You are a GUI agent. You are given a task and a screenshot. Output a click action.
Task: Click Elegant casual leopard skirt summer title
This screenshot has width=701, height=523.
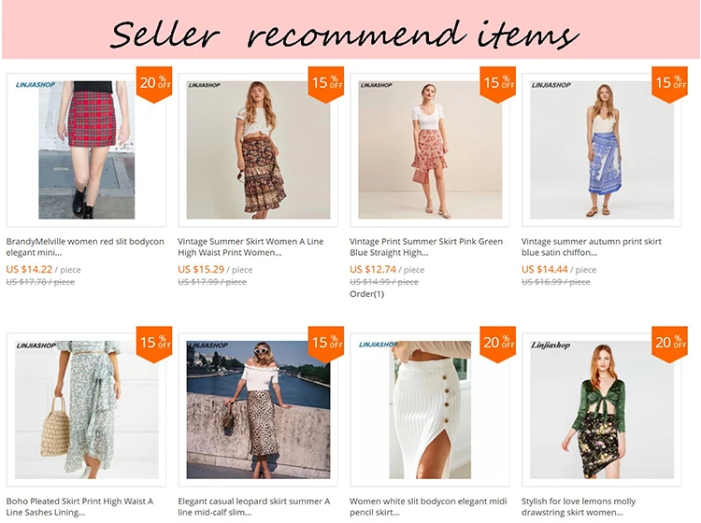pos(254,506)
